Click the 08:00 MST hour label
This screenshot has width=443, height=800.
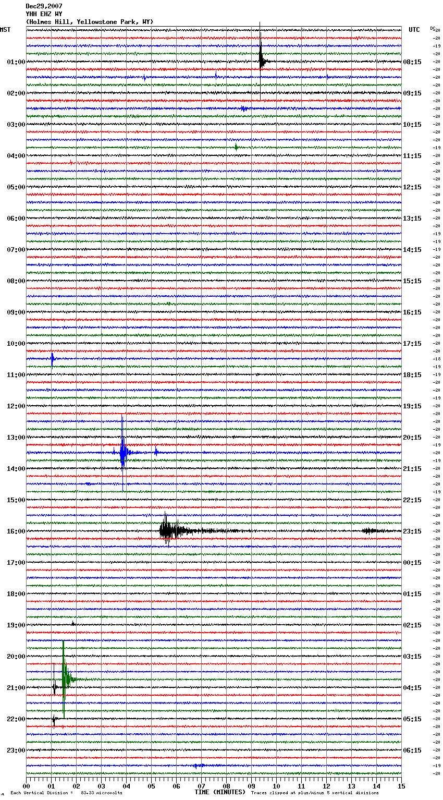click(x=16, y=281)
